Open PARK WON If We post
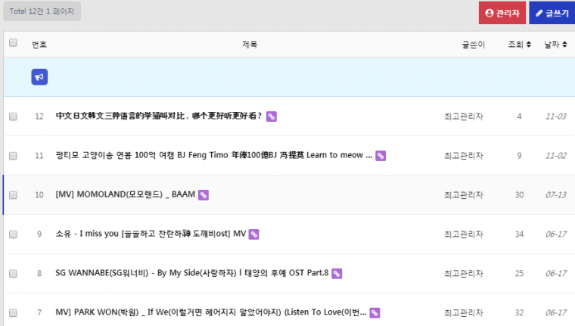 pyautogui.click(x=211, y=312)
